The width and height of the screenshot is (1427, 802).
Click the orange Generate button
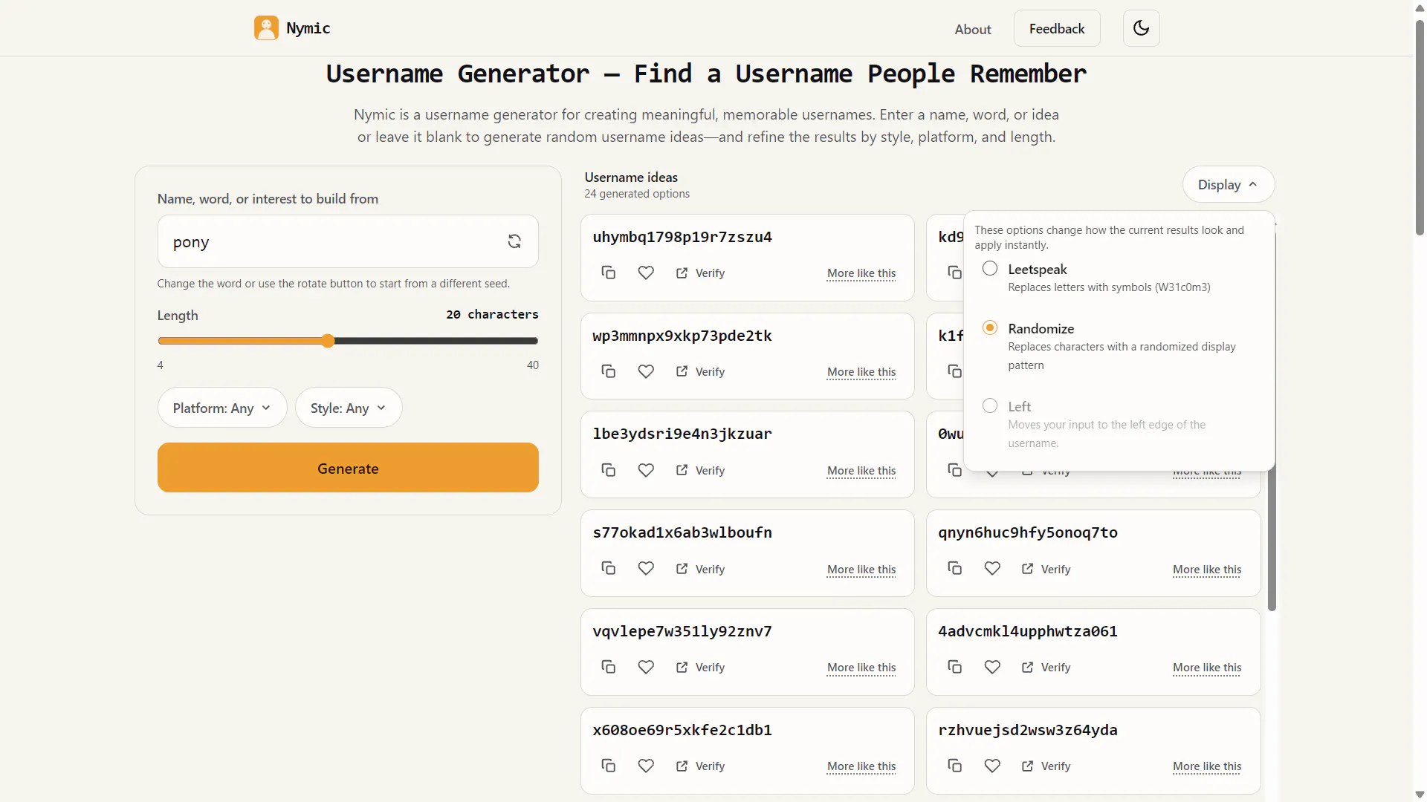(348, 468)
